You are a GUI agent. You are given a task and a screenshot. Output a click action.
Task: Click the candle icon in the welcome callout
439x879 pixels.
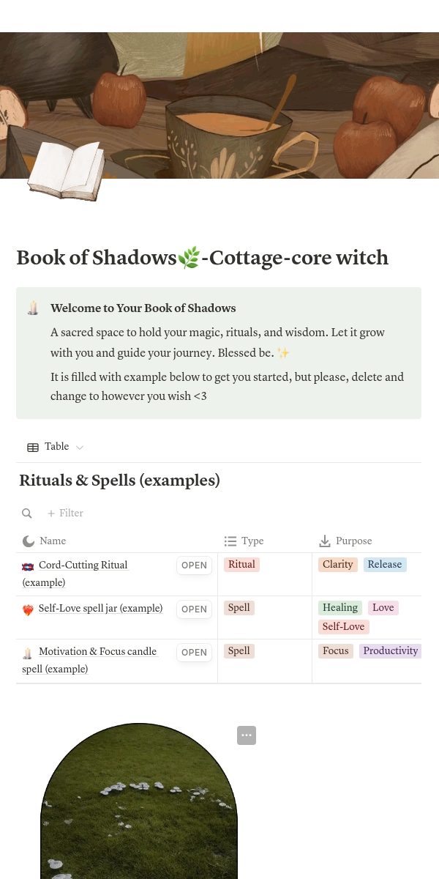point(33,308)
